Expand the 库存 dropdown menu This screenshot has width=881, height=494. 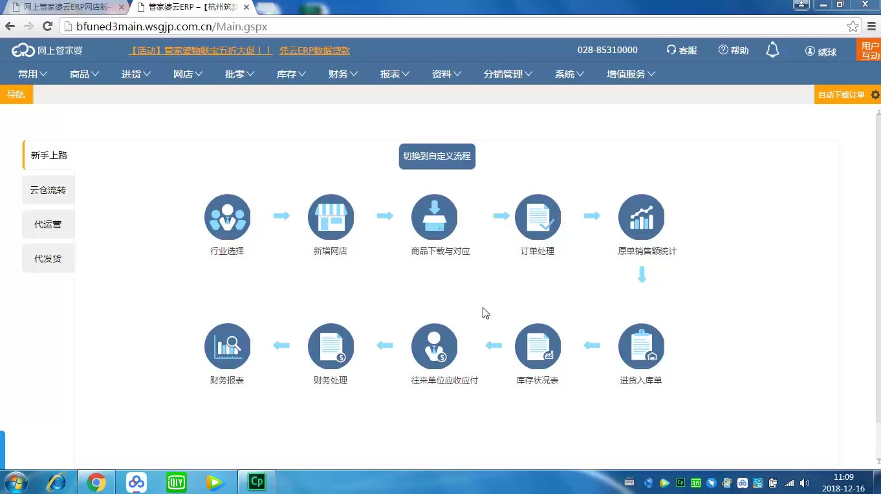coord(291,74)
